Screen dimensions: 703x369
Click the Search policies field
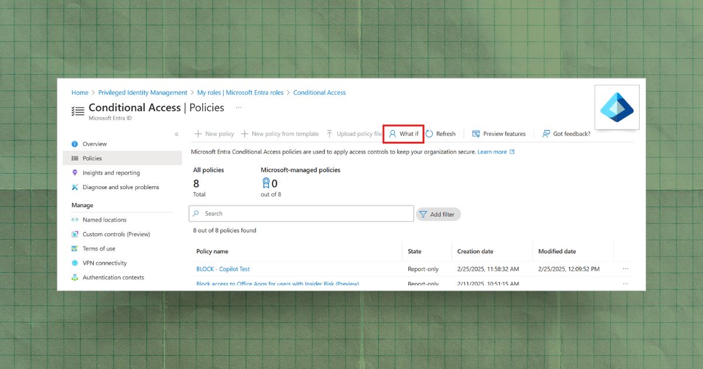tap(301, 214)
